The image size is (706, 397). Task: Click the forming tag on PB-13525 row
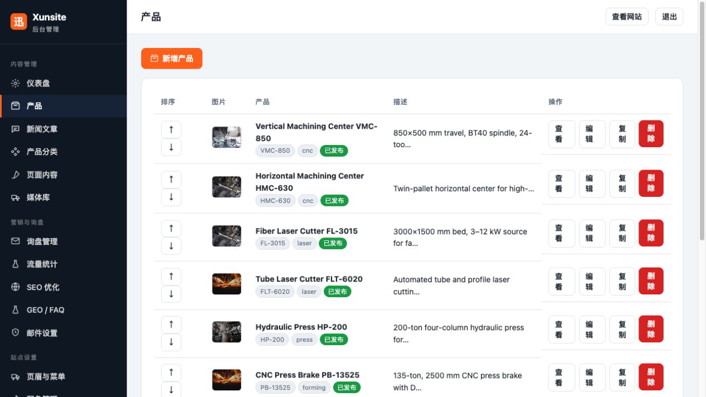(x=314, y=388)
